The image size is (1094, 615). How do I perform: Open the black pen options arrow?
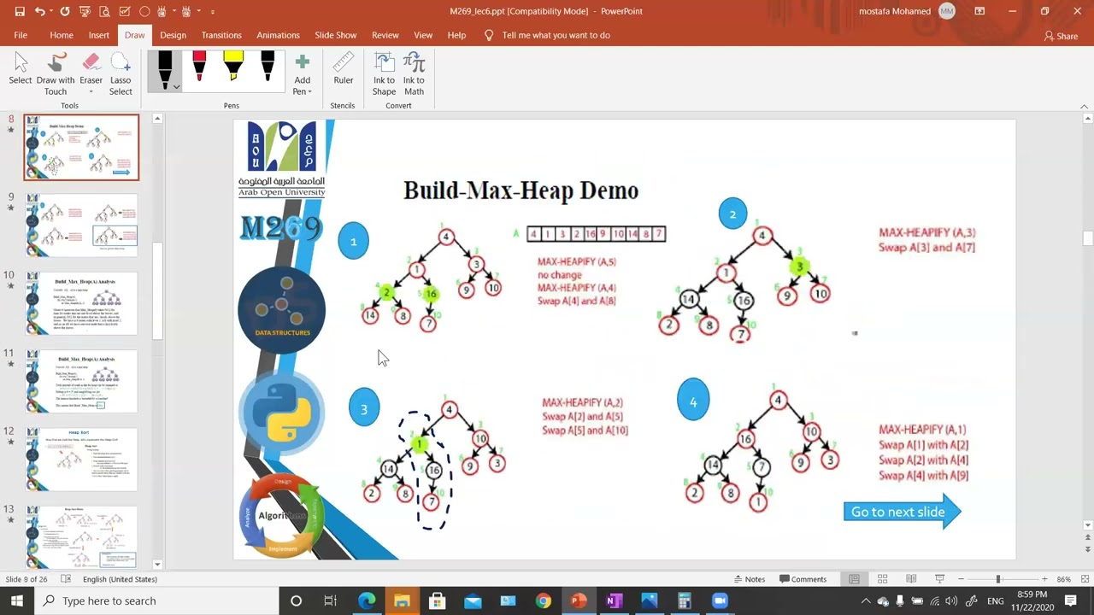[x=176, y=86]
